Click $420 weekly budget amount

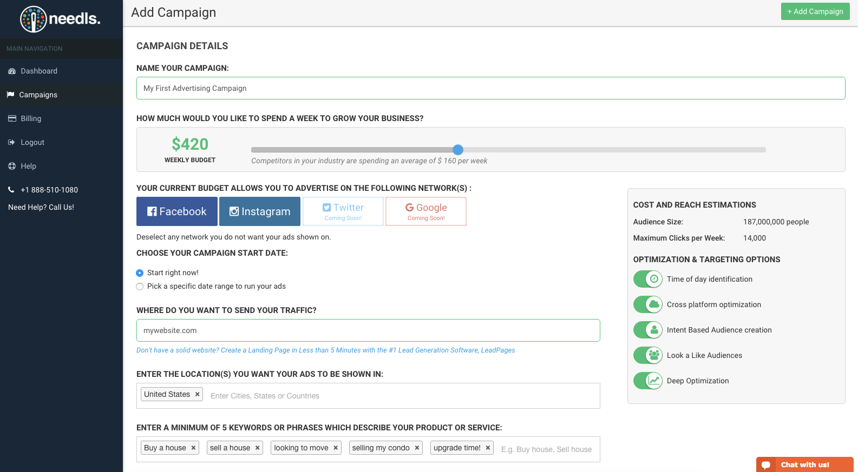pyautogui.click(x=190, y=144)
